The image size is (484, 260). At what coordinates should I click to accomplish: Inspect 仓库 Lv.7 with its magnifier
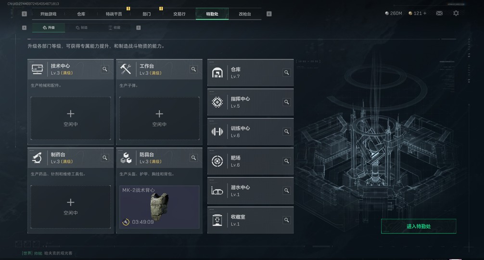click(x=286, y=73)
